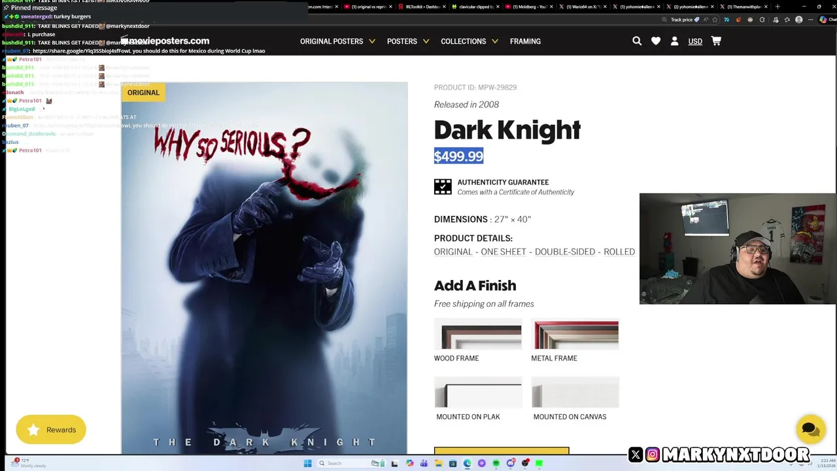Click the Dark Knight poster image

(x=264, y=268)
